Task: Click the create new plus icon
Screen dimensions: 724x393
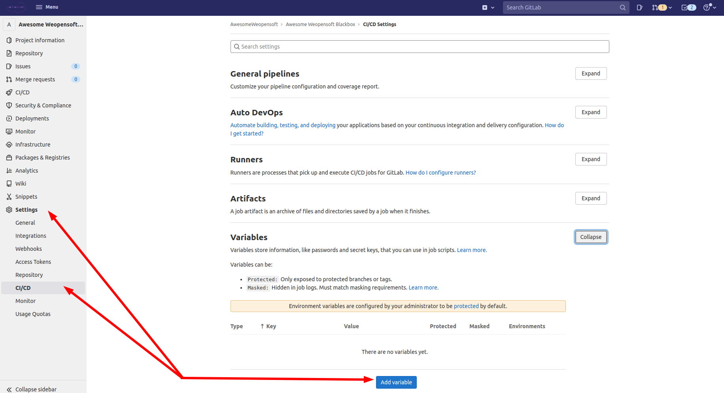Action: click(x=485, y=8)
